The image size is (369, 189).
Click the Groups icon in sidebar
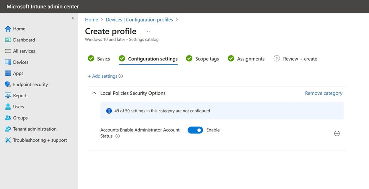tap(8, 118)
